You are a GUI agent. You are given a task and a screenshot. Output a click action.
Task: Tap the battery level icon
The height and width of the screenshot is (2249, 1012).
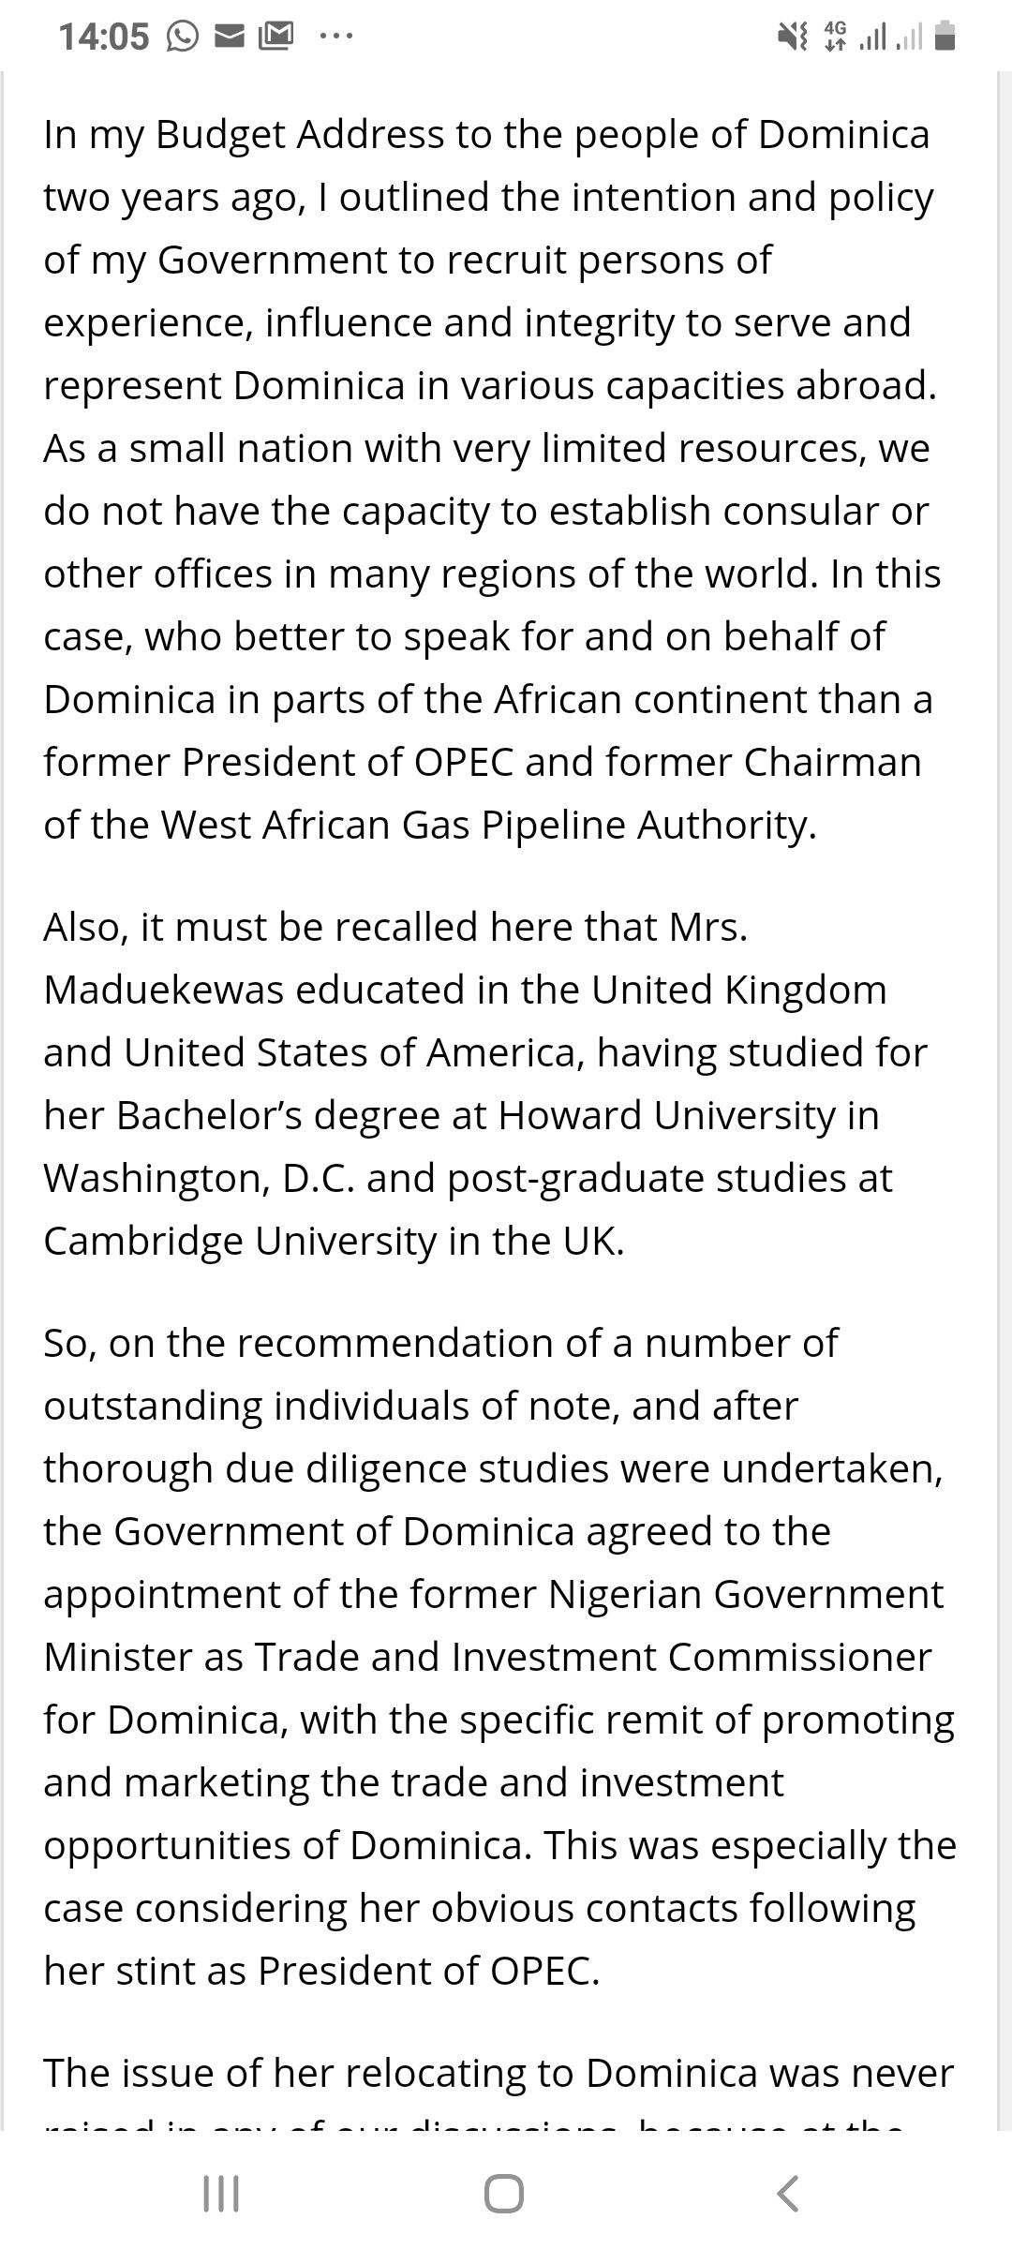click(x=945, y=37)
